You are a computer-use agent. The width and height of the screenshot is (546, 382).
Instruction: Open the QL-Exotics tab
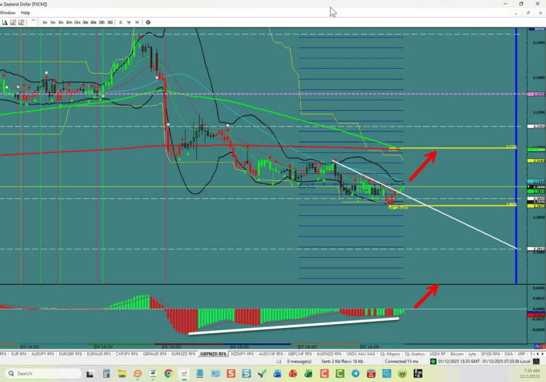click(x=414, y=354)
